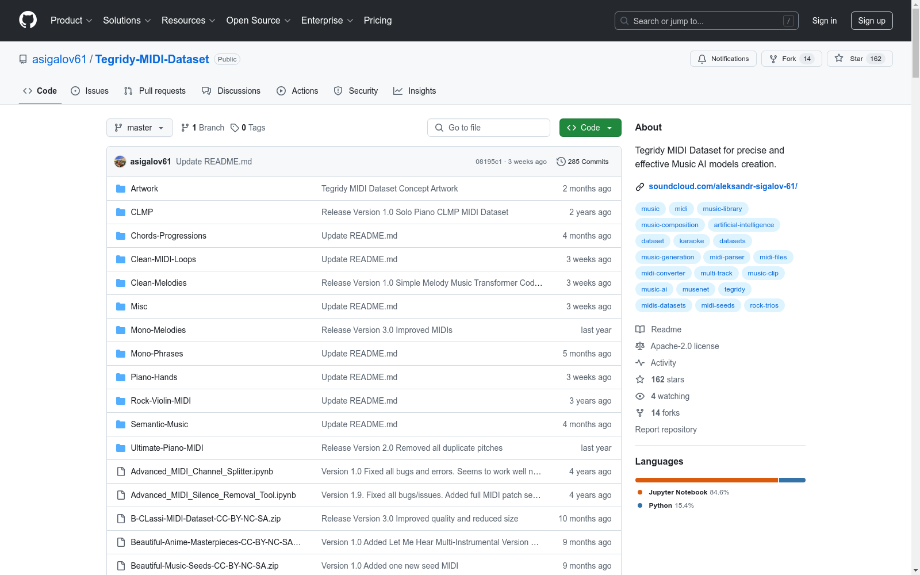The width and height of the screenshot is (920, 575).
Task: Open the Security tab
Action: pyautogui.click(x=356, y=91)
